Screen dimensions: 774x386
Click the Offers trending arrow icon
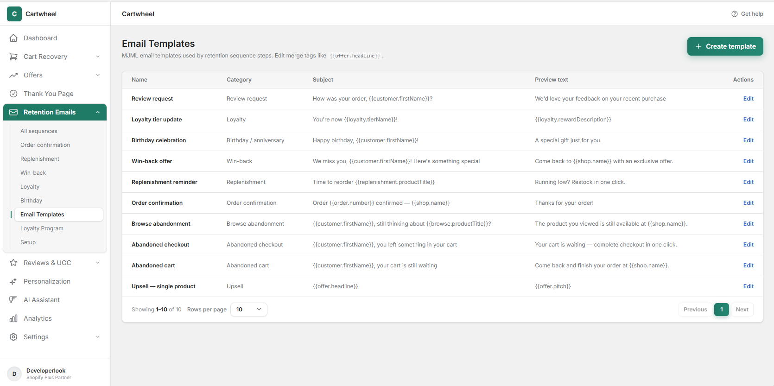click(x=13, y=75)
